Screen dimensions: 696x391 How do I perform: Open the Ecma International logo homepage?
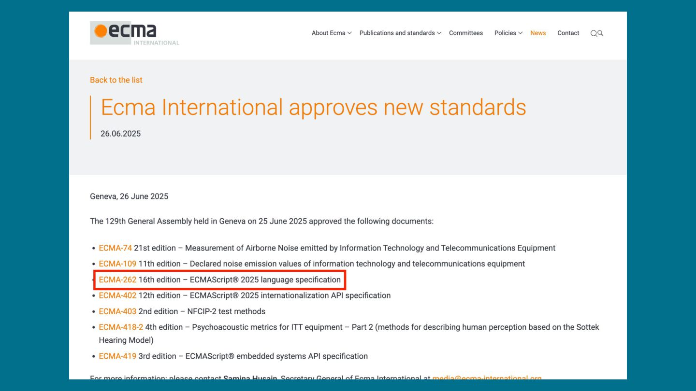click(x=134, y=33)
